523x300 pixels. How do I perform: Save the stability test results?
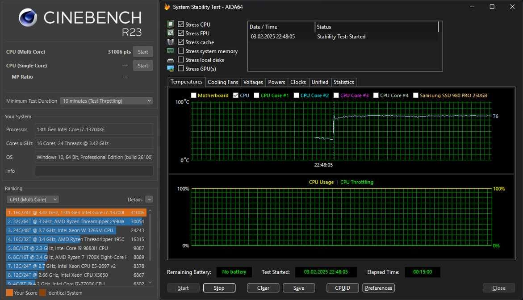point(299,288)
